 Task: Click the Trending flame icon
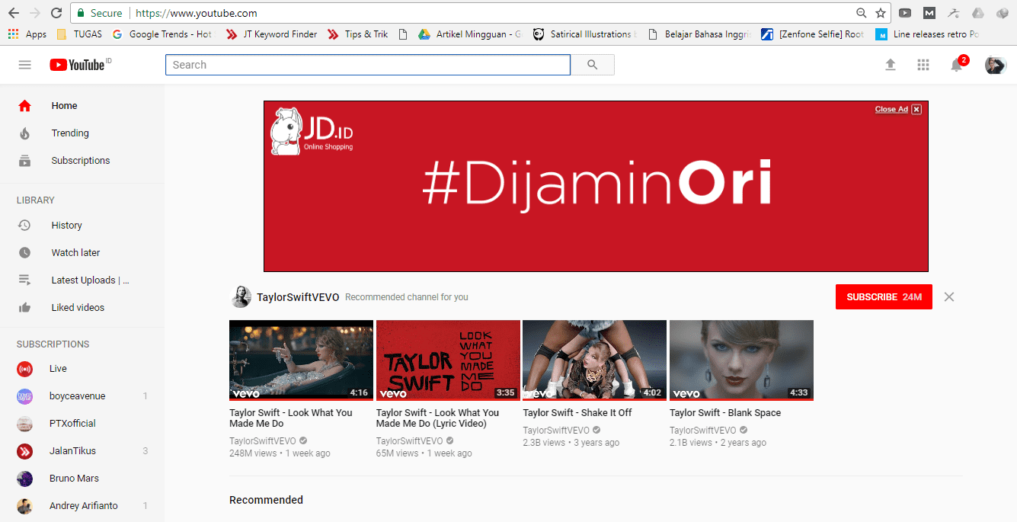point(25,133)
